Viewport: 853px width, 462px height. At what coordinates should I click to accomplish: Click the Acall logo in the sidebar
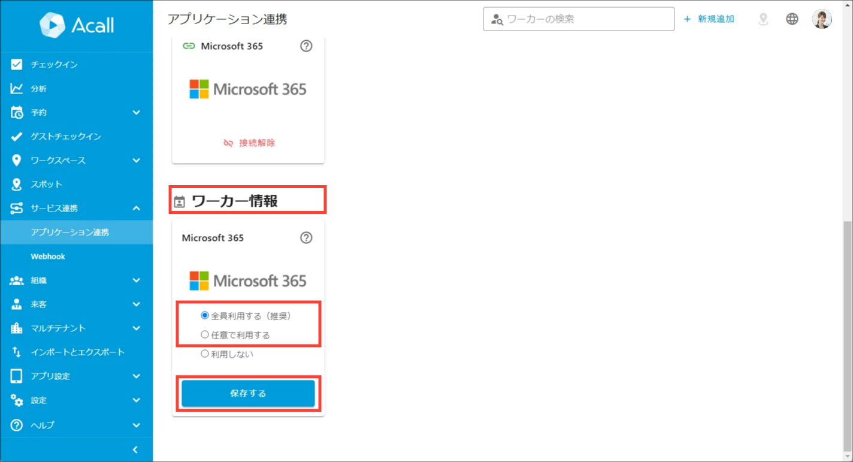(x=77, y=25)
